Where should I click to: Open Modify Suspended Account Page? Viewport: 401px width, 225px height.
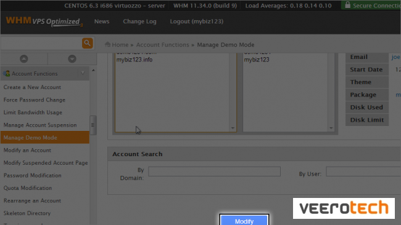pyautogui.click(x=46, y=163)
